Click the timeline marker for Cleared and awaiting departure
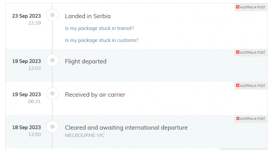 52,127
